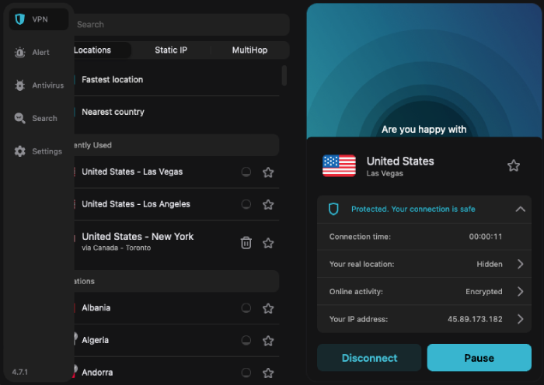
Task: Favorite United States - Los Angeles
Action: click(x=268, y=204)
